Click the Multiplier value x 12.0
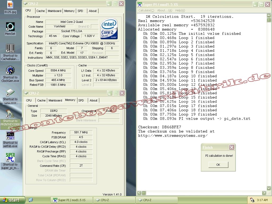272x204 pixels. (58, 75)
